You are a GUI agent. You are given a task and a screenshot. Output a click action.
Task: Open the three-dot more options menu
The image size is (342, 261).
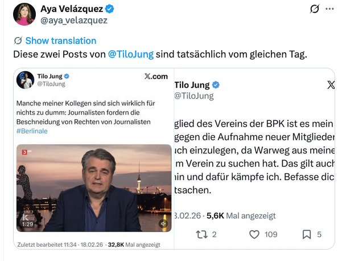tap(330, 9)
